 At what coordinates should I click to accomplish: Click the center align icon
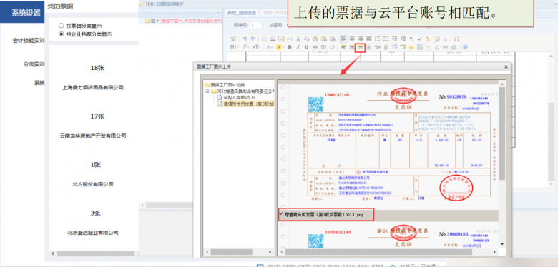(x=352, y=39)
